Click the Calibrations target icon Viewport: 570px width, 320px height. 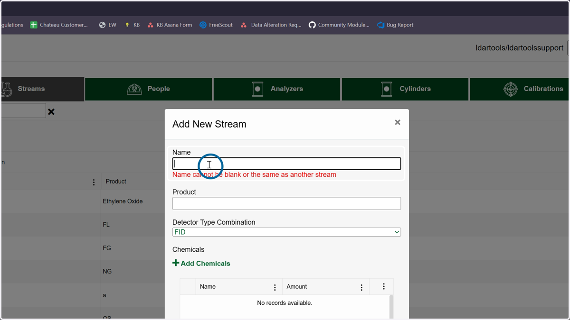[511, 89]
